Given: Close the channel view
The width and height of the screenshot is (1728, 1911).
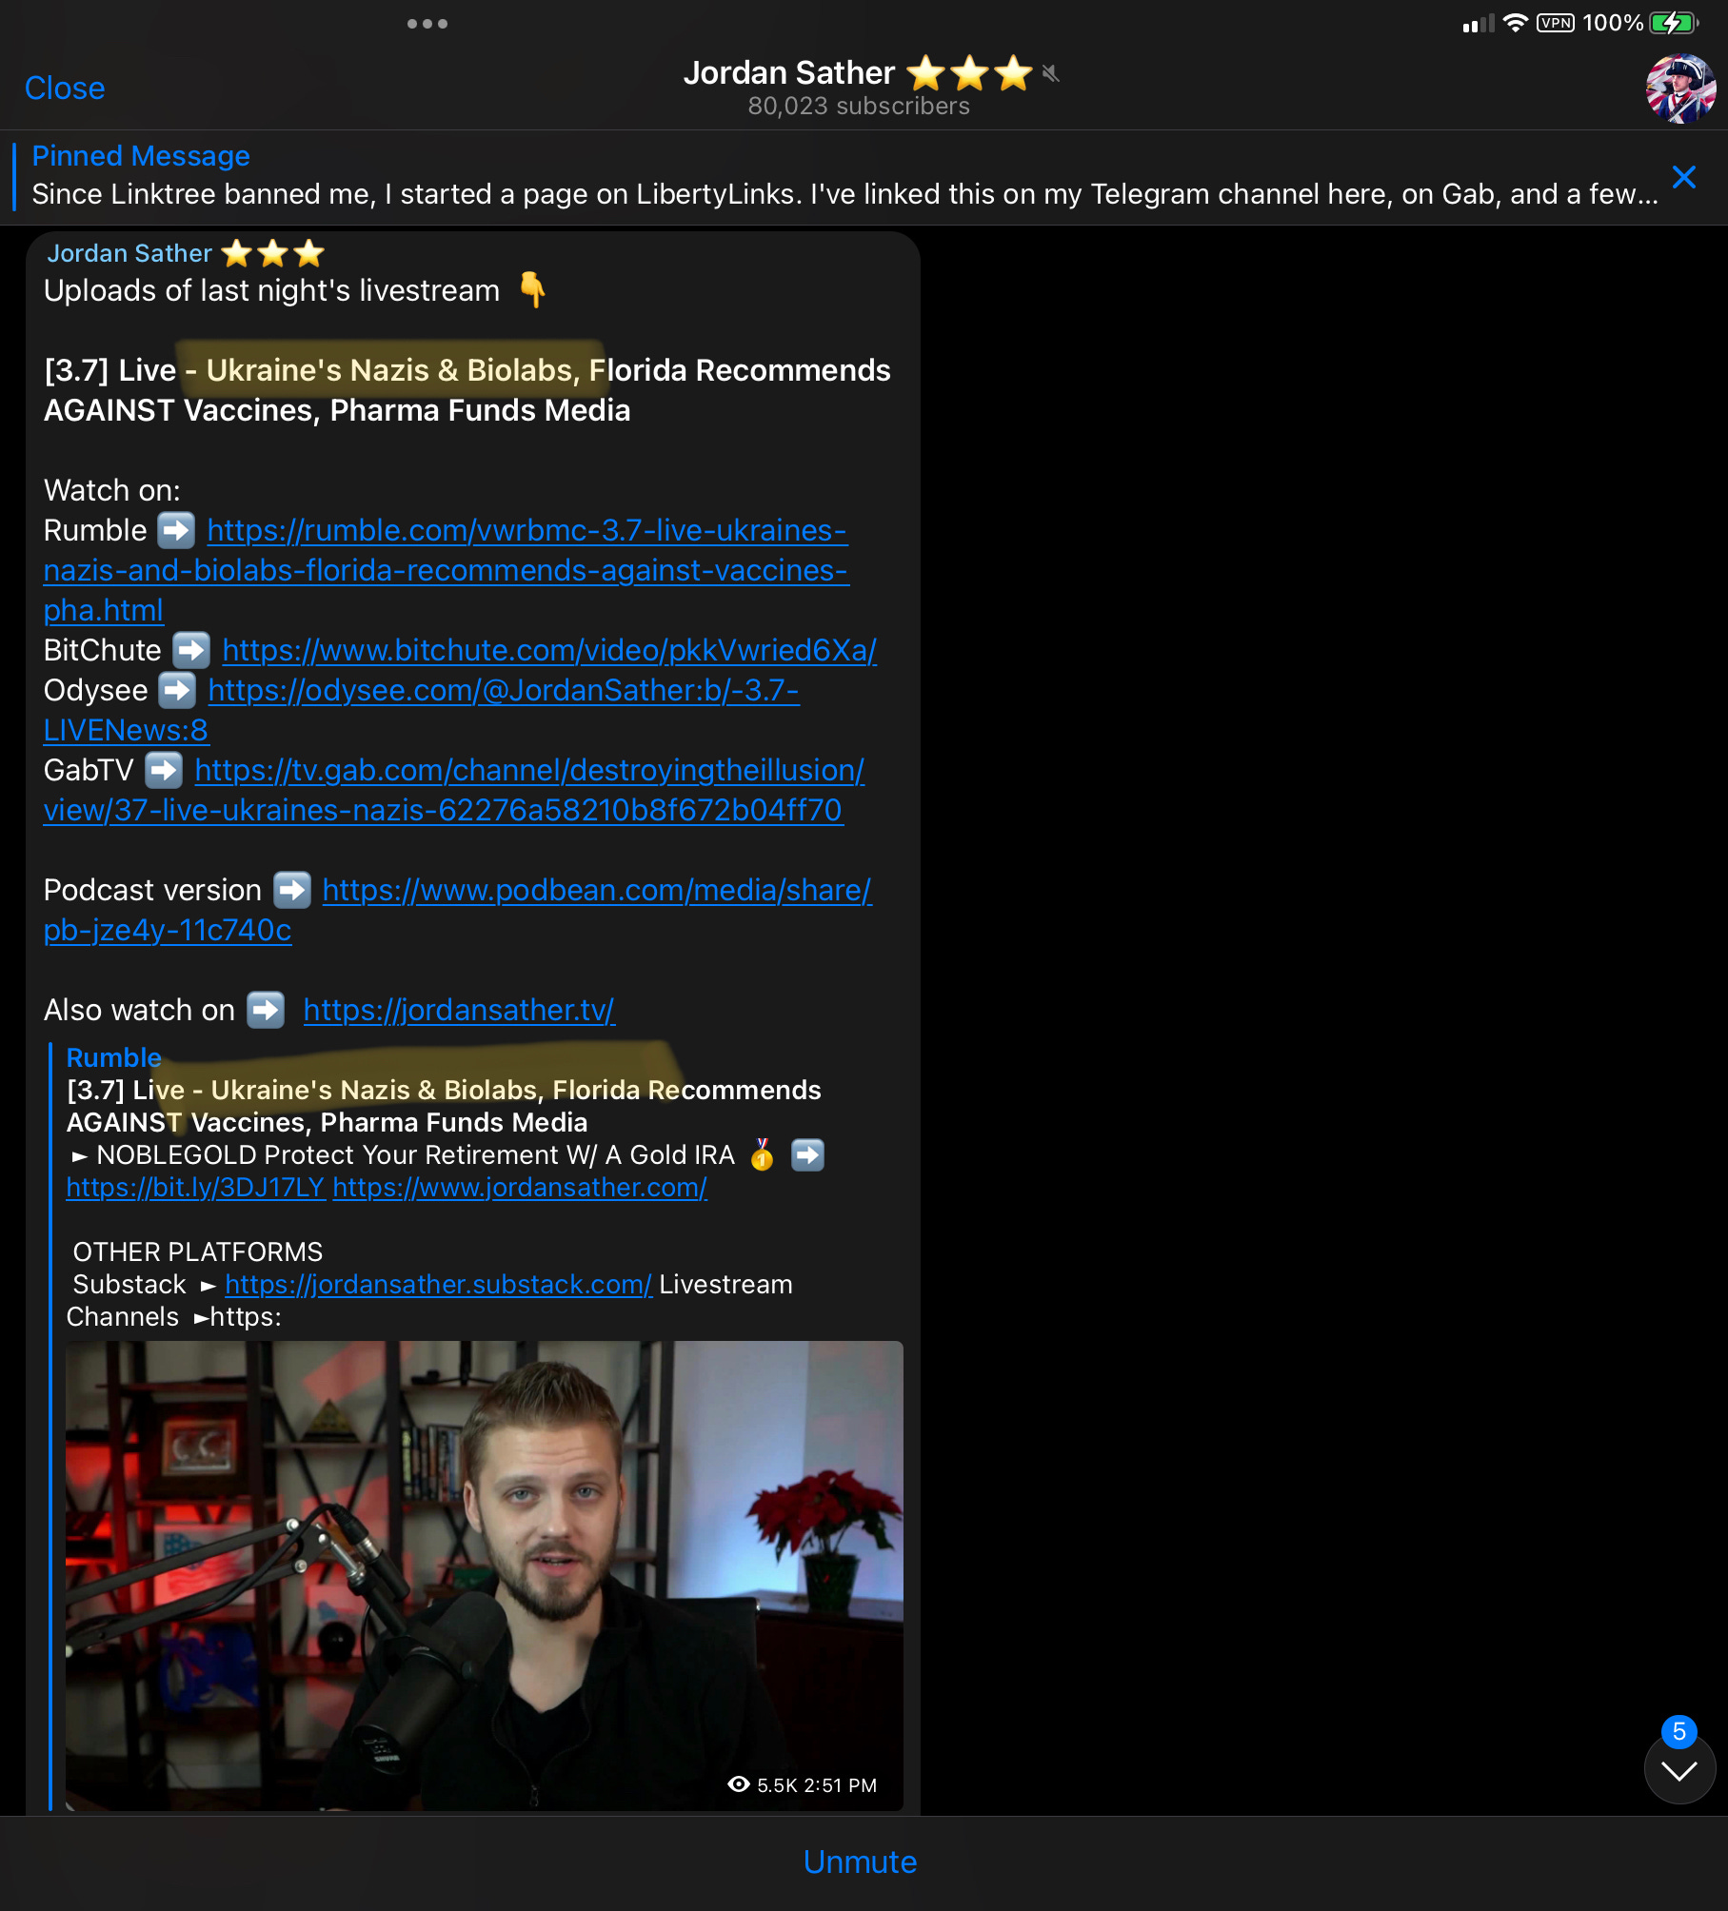Looking at the screenshot, I should 65,88.
